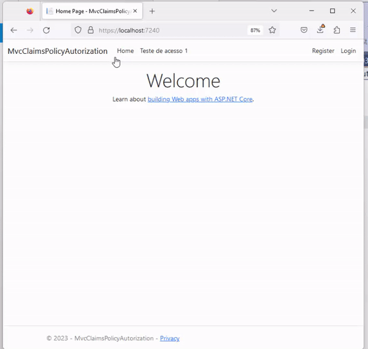Navigate to Home menu item

coord(125,51)
